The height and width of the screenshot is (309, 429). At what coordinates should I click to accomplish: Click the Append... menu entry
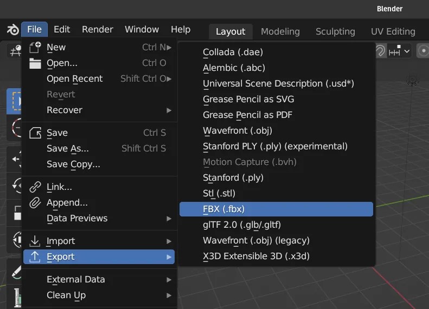(99, 203)
